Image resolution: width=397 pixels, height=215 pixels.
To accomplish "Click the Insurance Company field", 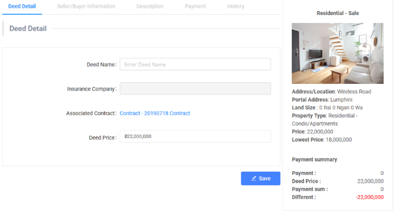I will (x=195, y=89).
